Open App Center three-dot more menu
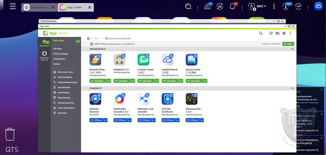Screen dimensions: 326x155 click(290, 33)
